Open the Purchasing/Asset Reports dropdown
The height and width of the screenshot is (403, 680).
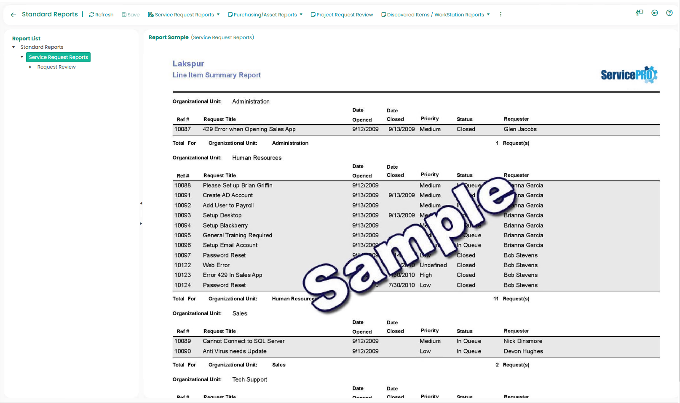point(265,15)
